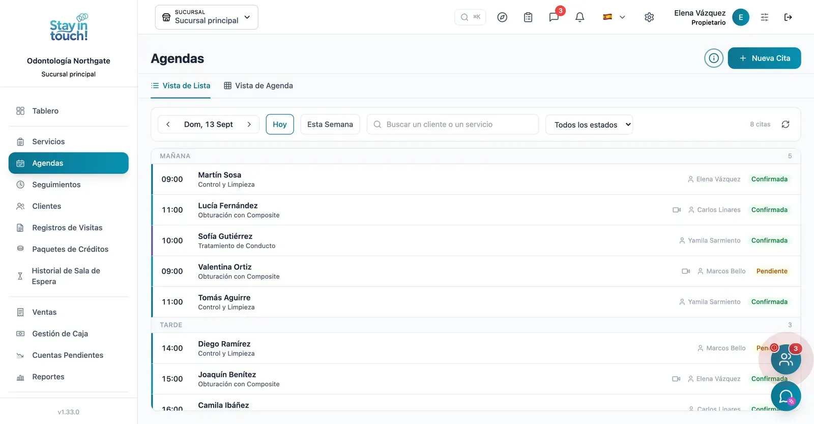Open the quick search ⌘K box

(x=470, y=17)
